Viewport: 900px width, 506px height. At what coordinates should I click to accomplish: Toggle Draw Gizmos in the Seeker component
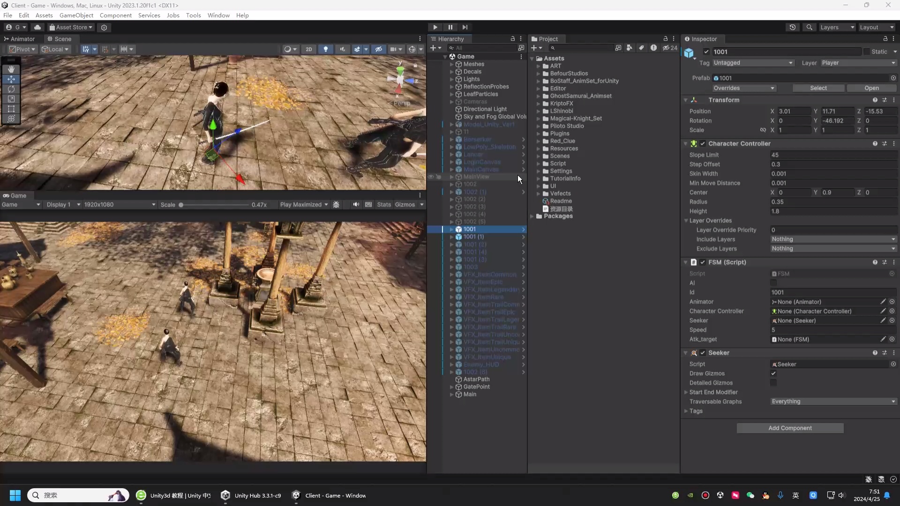pos(774,373)
